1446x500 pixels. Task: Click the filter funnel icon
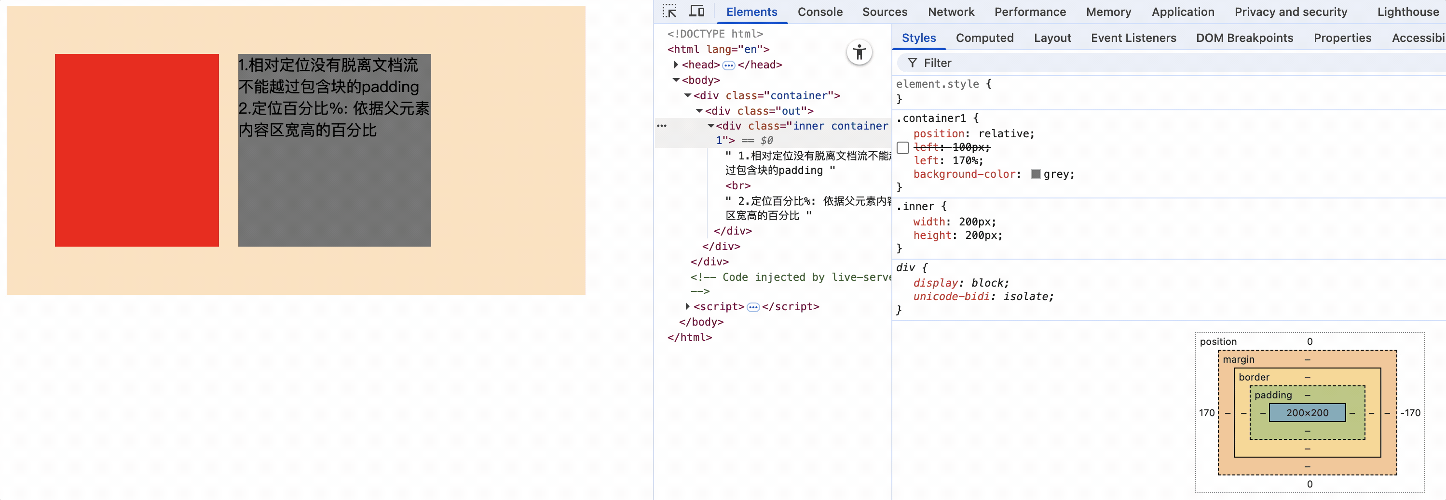pyautogui.click(x=912, y=63)
